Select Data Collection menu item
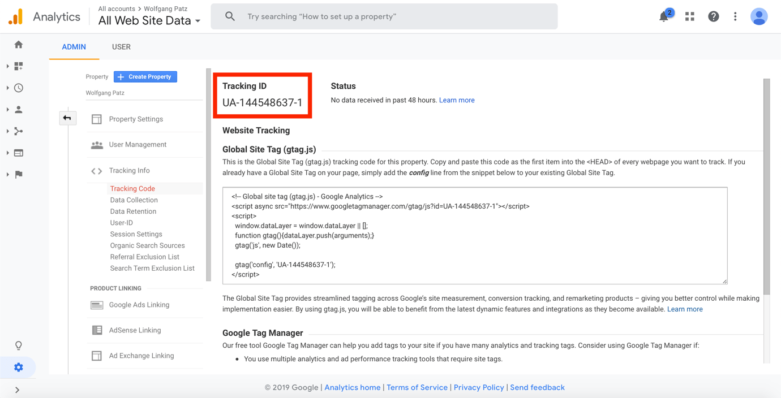Image resolution: width=781 pixels, height=398 pixels. pyautogui.click(x=134, y=200)
